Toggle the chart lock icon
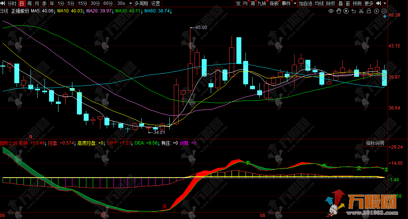The width and height of the screenshot is (408, 219). coord(369,11)
